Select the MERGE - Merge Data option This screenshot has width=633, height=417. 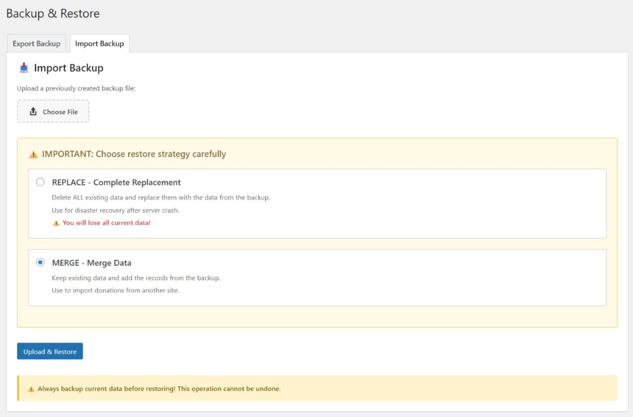click(x=40, y=262)
